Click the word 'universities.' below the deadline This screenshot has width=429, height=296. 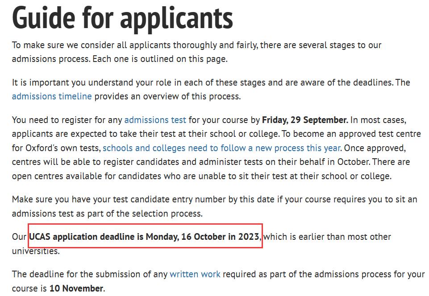pos(36,251)
